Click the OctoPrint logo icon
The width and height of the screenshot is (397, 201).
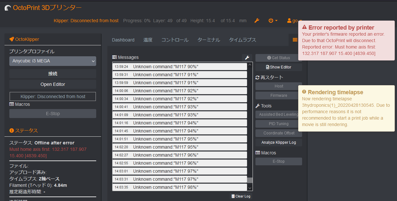(x=8, y=8)
